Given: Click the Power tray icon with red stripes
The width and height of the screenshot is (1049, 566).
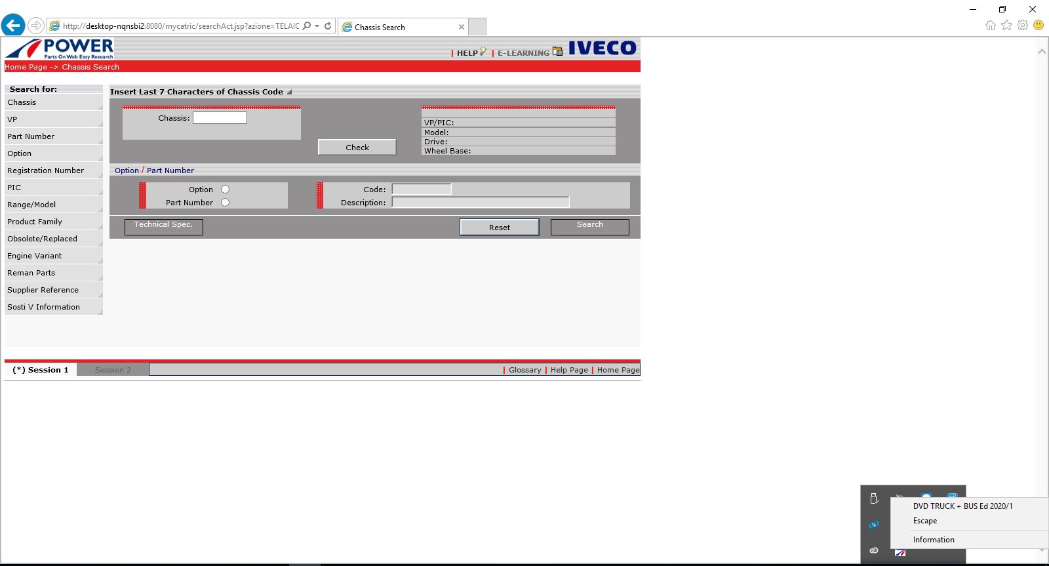Looking at the screenshot, I should 900,553.
